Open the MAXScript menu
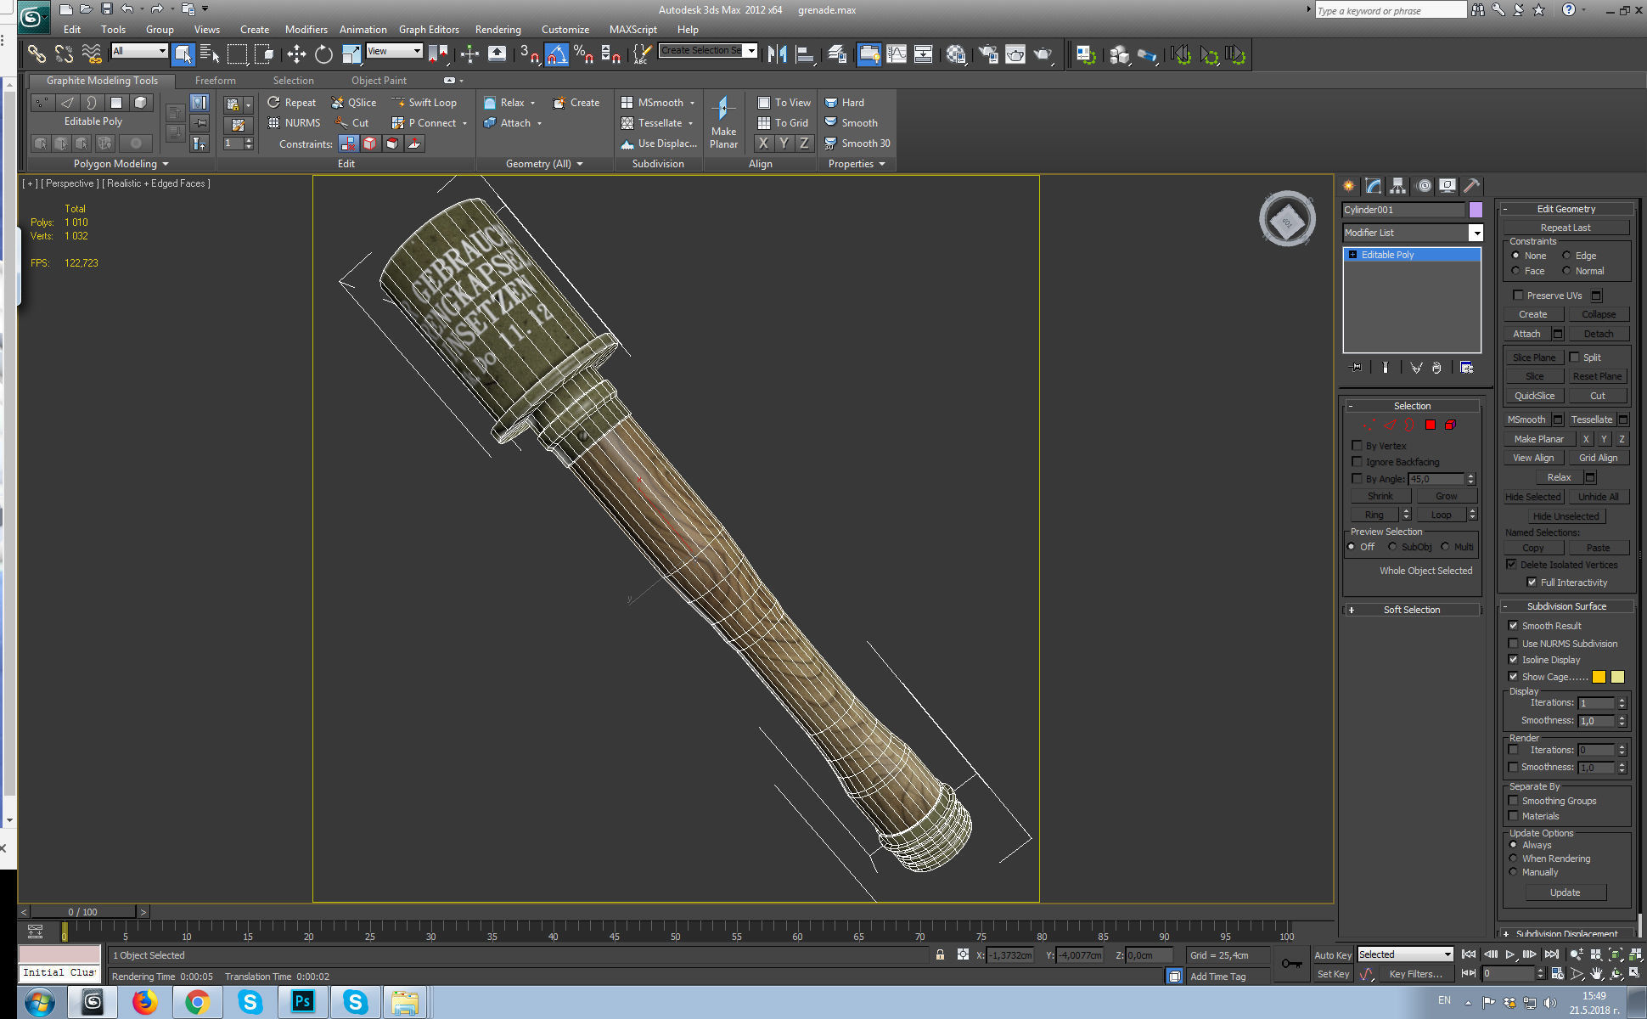 [632, 30]
